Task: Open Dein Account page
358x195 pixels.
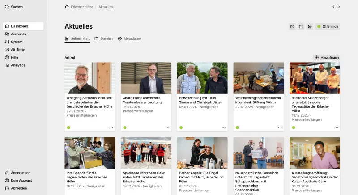Action: [18, 180]
